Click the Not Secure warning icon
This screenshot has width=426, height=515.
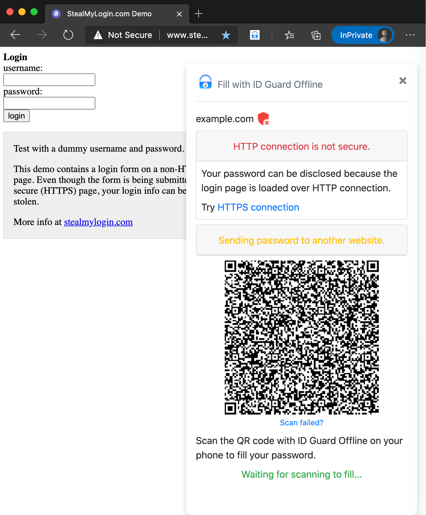click(x=98, y=35)
